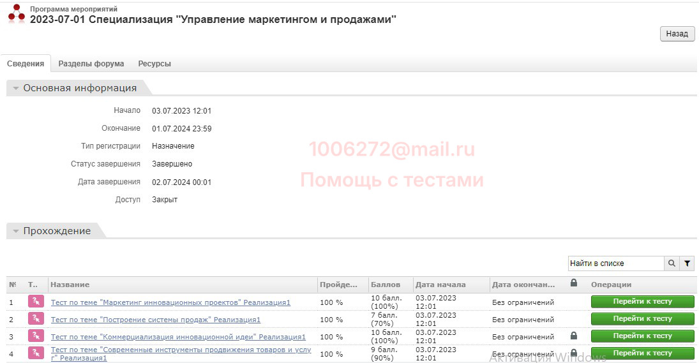Collapse the "Прохождение" section
The width and height of the screenshot is (699, 363).
click(x=16, y=232)
